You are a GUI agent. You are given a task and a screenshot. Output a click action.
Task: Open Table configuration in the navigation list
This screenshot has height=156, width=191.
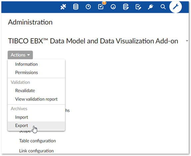tap(38, 141)
